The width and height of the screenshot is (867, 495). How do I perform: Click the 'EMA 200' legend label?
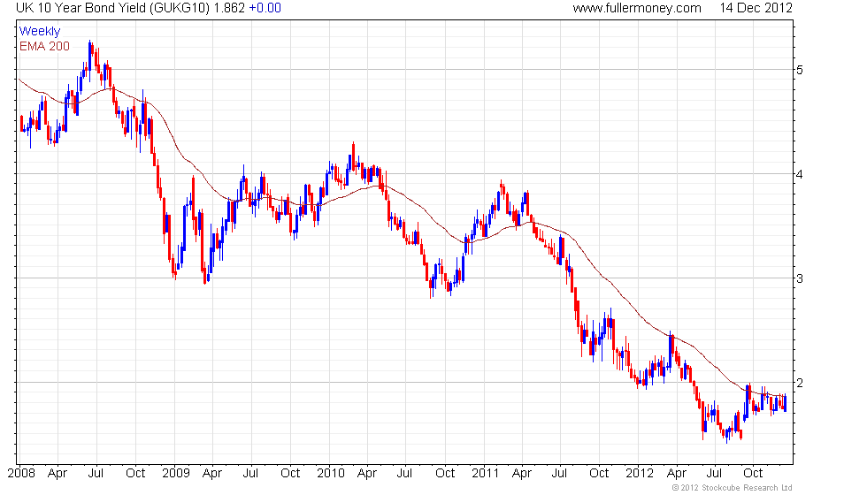[44, 46]
